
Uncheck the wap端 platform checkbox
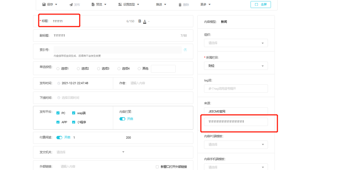(74, 113)
